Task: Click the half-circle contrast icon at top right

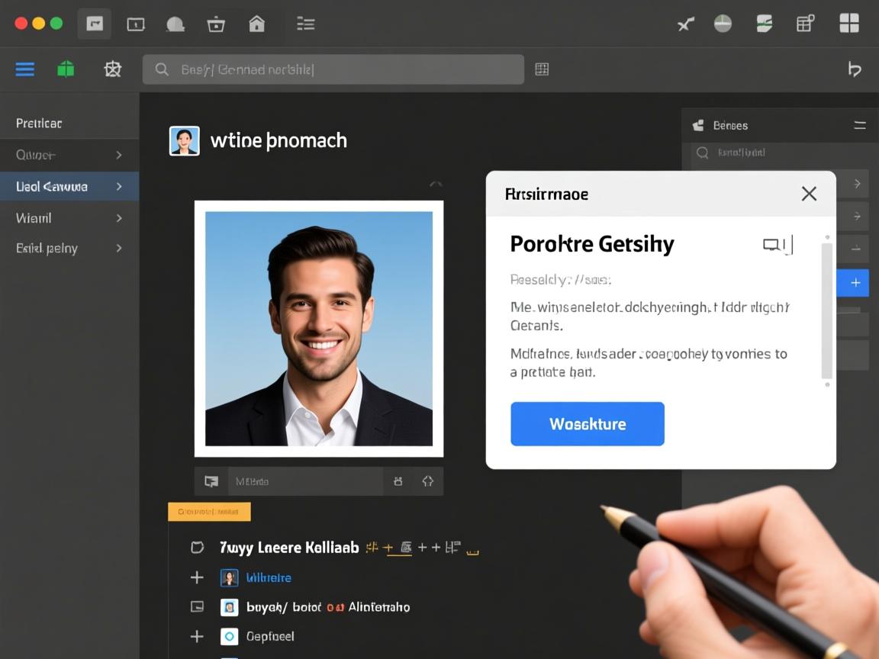Action: 723,24
